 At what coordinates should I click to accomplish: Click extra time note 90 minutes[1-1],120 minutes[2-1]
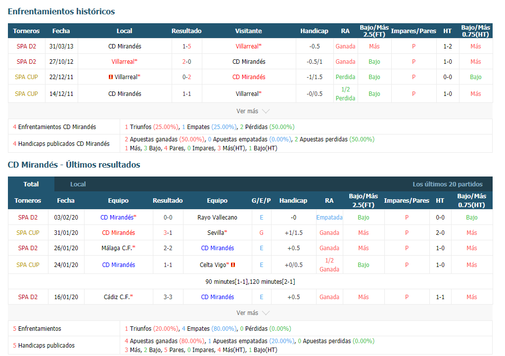click(250, 282)
